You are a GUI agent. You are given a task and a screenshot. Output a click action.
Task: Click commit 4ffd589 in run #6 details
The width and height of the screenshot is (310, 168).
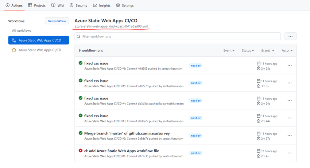click(142, 69)
